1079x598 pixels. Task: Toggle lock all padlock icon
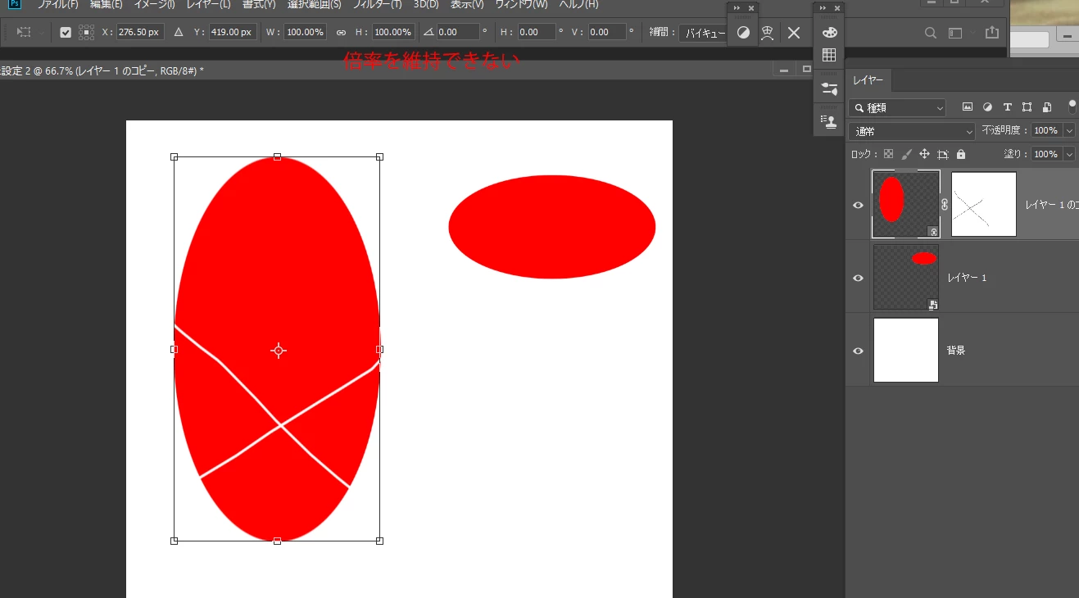960,154
